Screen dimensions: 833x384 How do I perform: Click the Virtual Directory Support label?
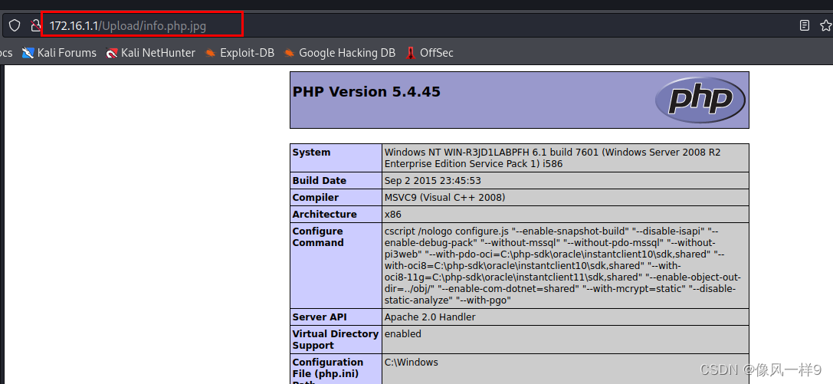point(335,340)
